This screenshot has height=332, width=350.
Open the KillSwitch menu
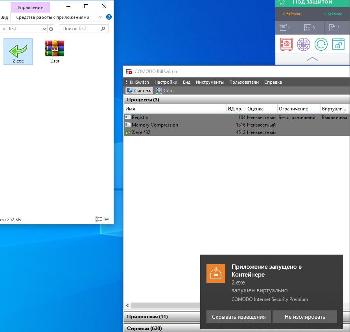139,82
